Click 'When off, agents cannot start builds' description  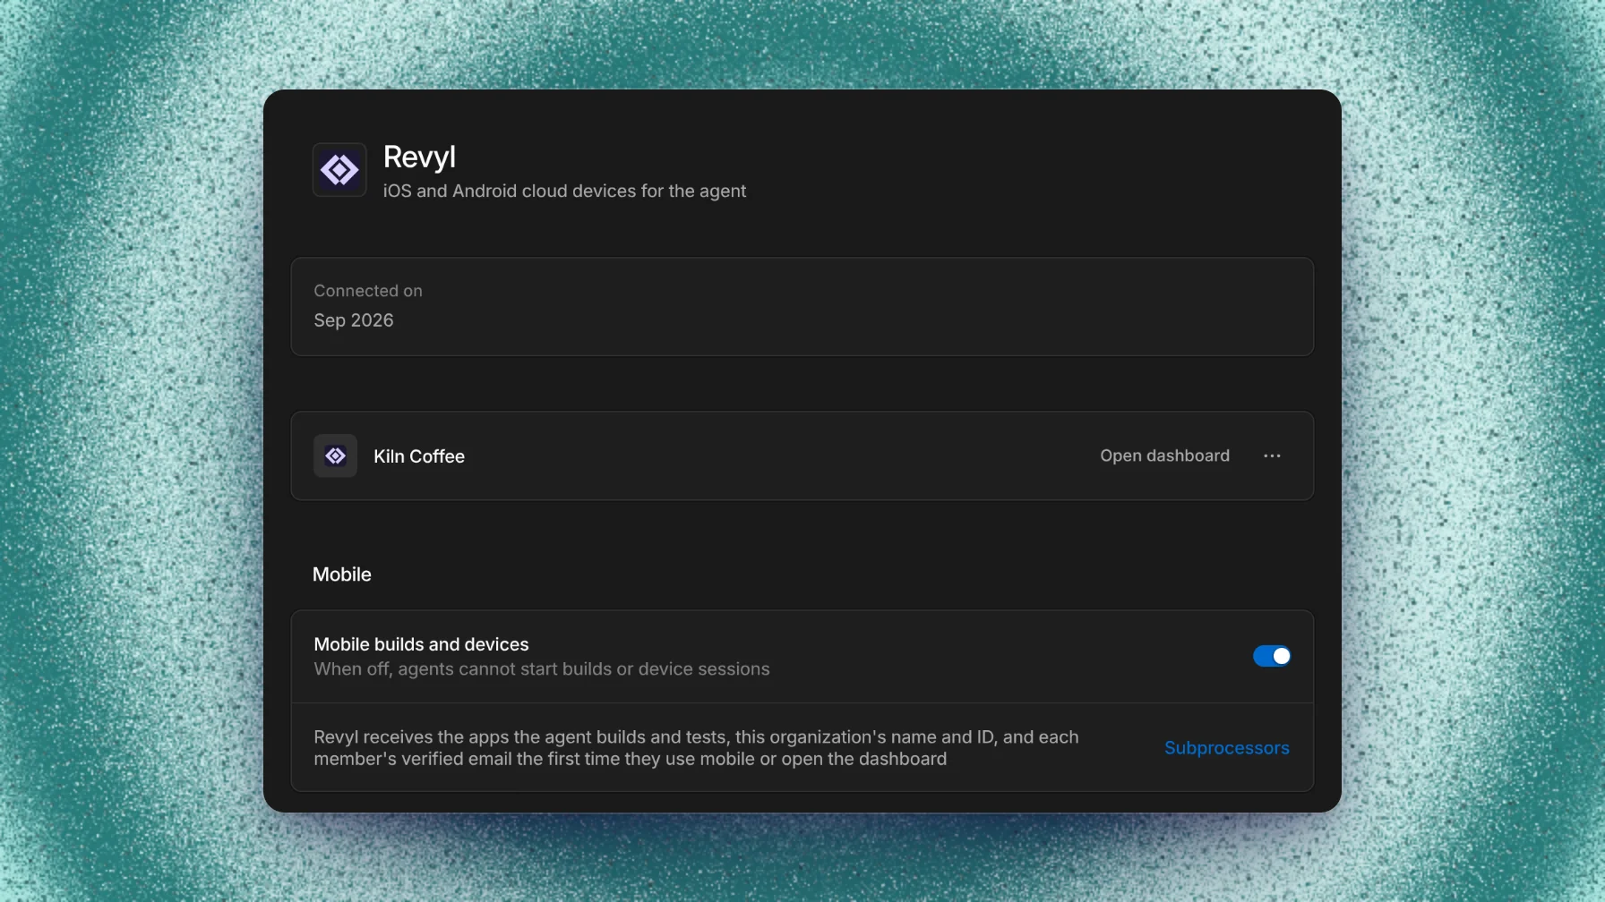[542, 669]
